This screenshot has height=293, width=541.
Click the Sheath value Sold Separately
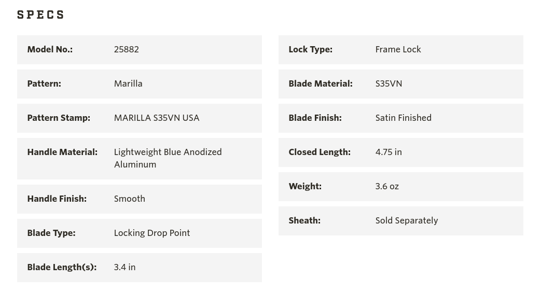pyautogui.click(x=407, y=220)
